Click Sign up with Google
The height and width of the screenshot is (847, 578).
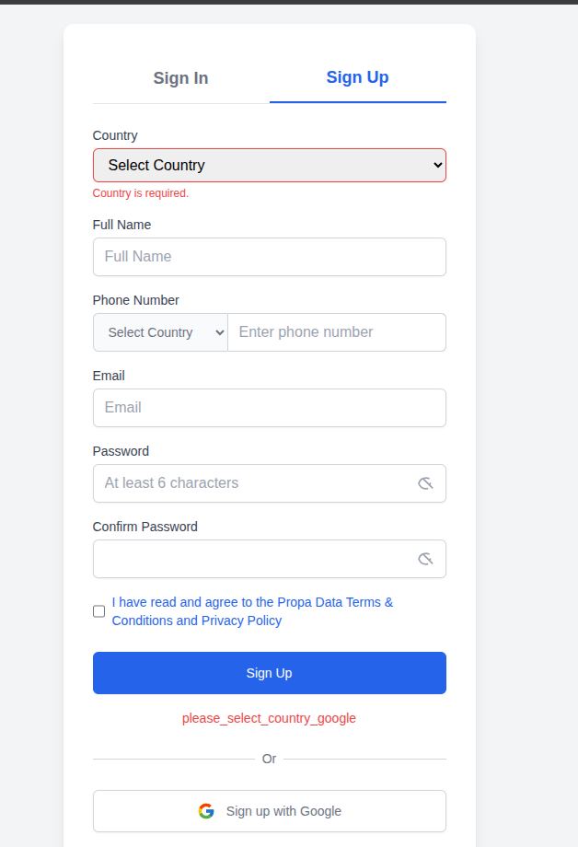[x=269, y=811]
